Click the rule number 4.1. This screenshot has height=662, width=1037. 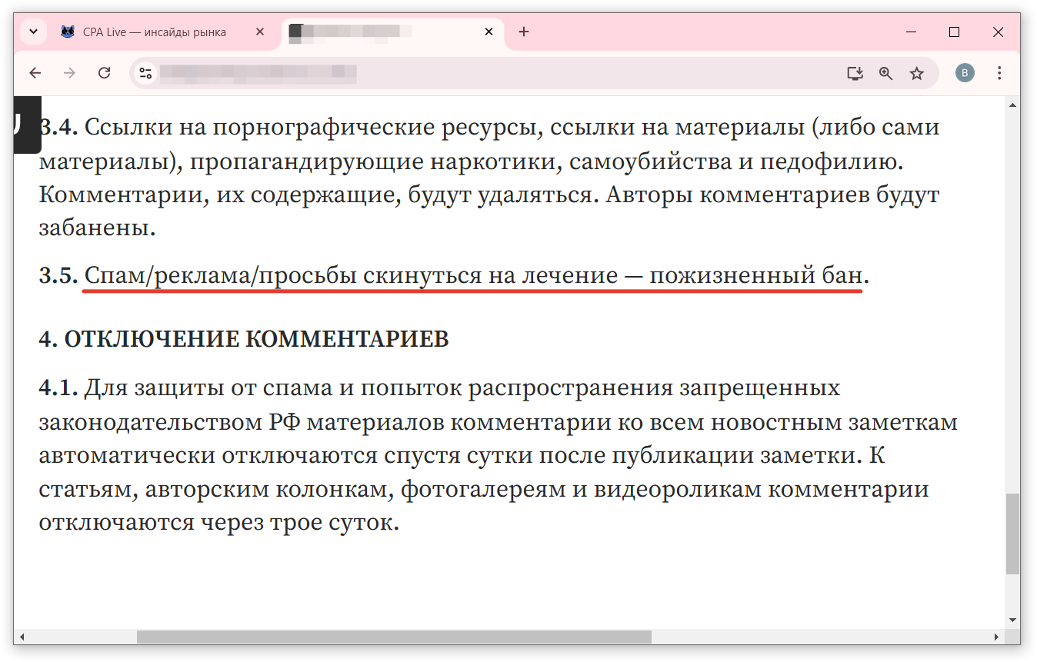tap(58, 388)
